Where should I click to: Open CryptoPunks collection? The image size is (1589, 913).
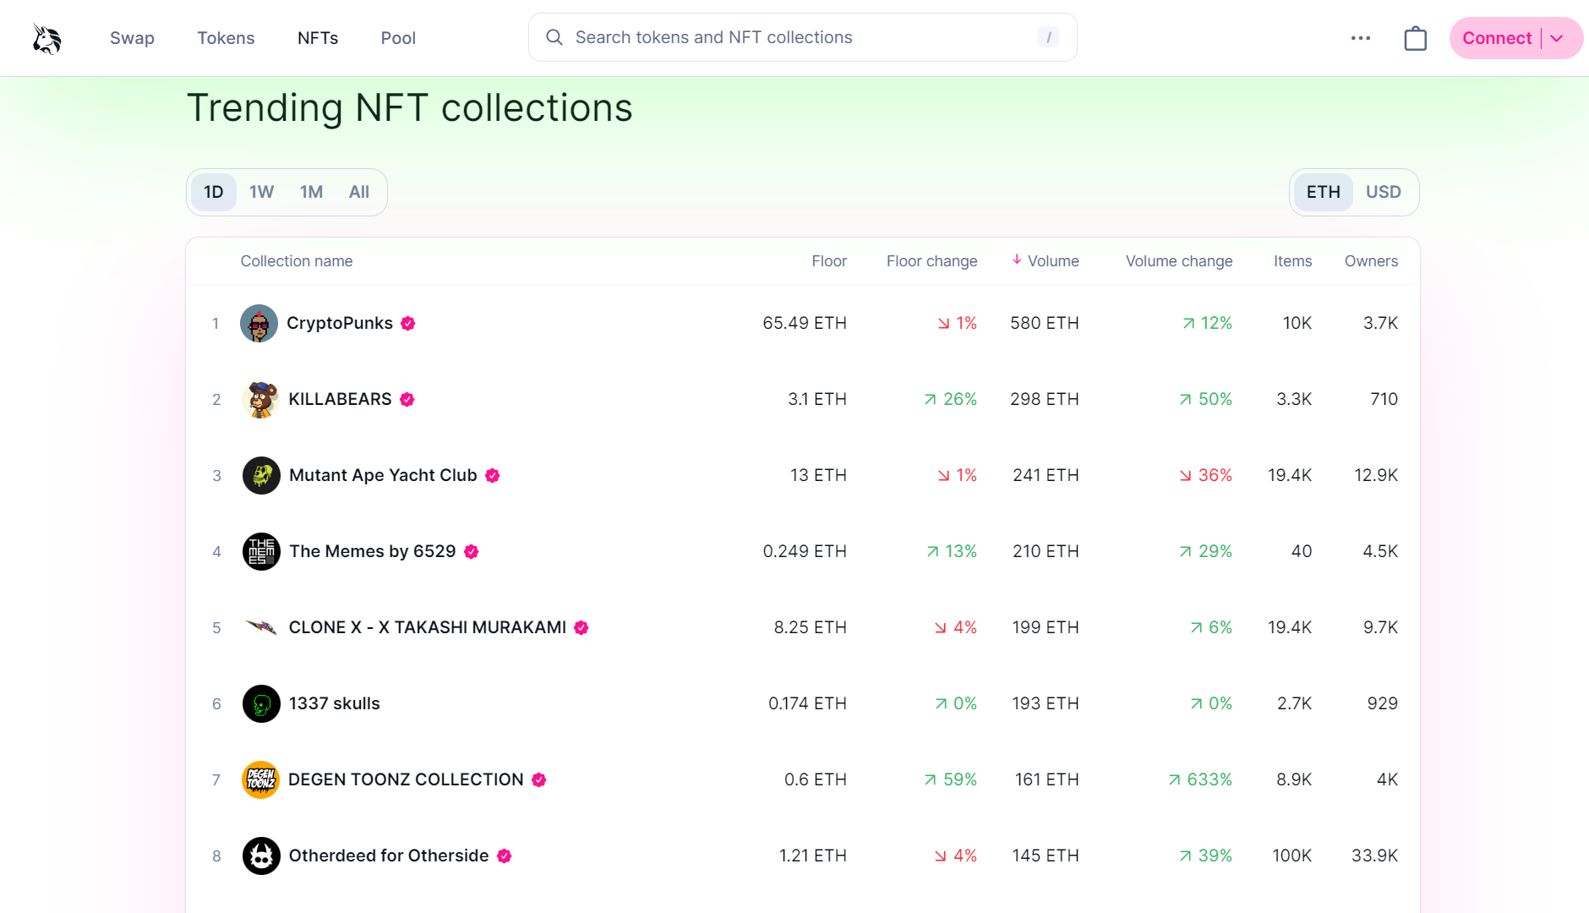340,323
